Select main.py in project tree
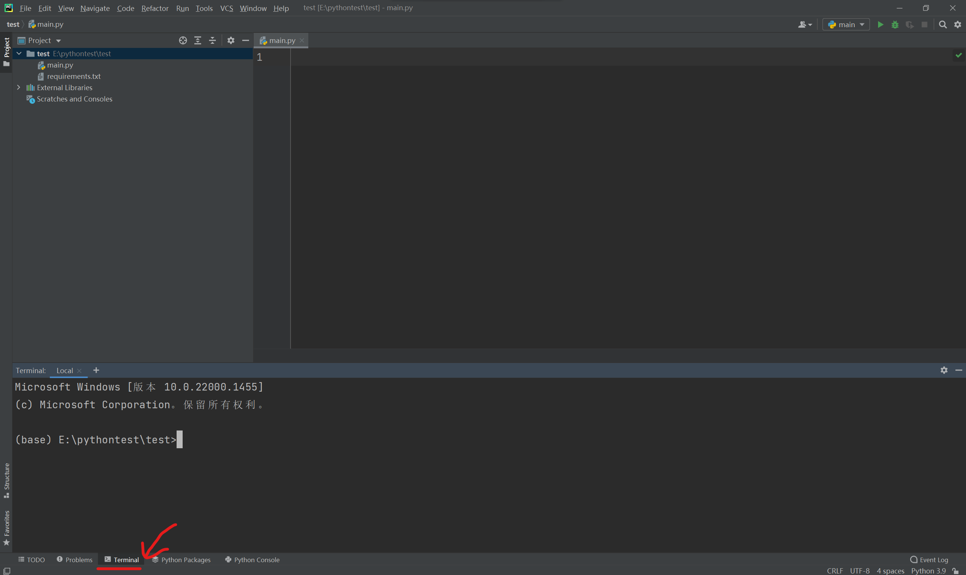This screenshot has width=966, height=575. pos(60,65)
